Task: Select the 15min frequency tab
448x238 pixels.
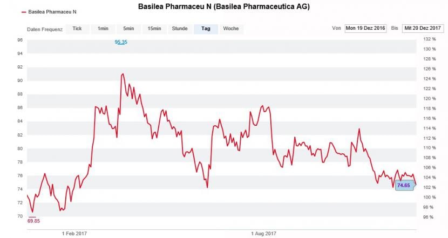Action: [x=154, y=29]
